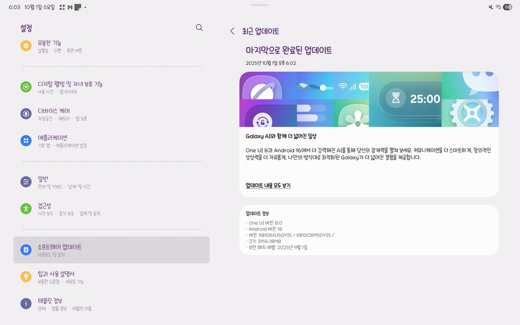The height and width of the screenshot is (325, 520).
Task: Tap the four-dot apps notification icon
Action: pyautogui.click(x=62, y=7)
